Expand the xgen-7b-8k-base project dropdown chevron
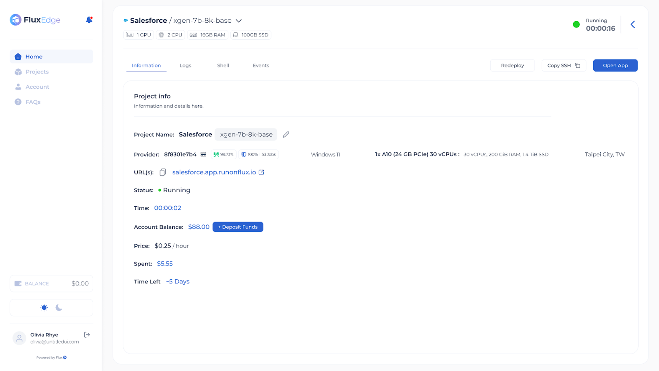The width and height of the screenshot is (659, 371). coord(239,21)
